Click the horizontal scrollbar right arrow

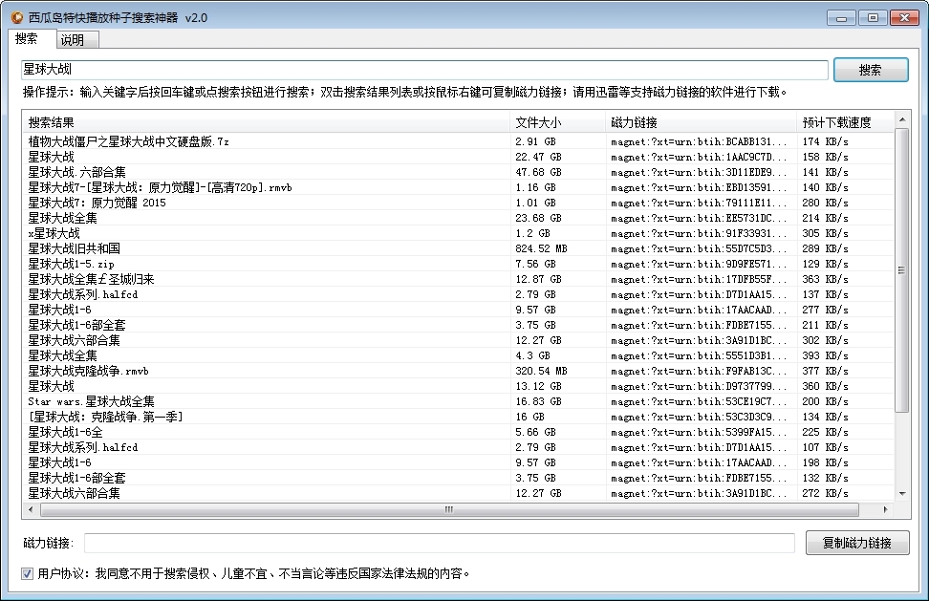pyautogui.click(x=885, y=509)
